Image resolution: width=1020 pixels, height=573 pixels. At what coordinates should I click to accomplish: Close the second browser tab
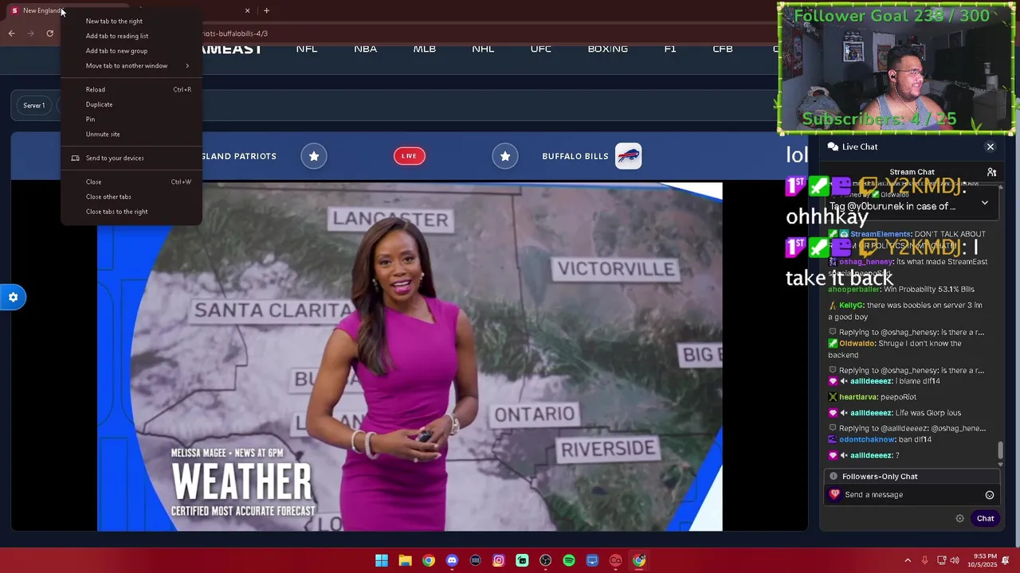247,10
